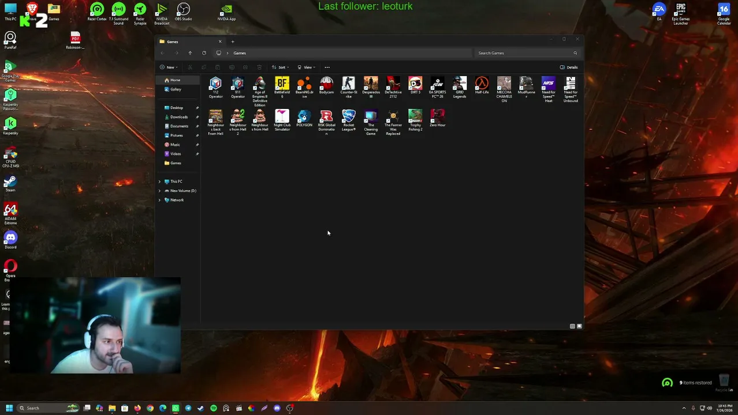Expand the address bar path chevron
738x415 pixels.
click(x=227, y=53)
